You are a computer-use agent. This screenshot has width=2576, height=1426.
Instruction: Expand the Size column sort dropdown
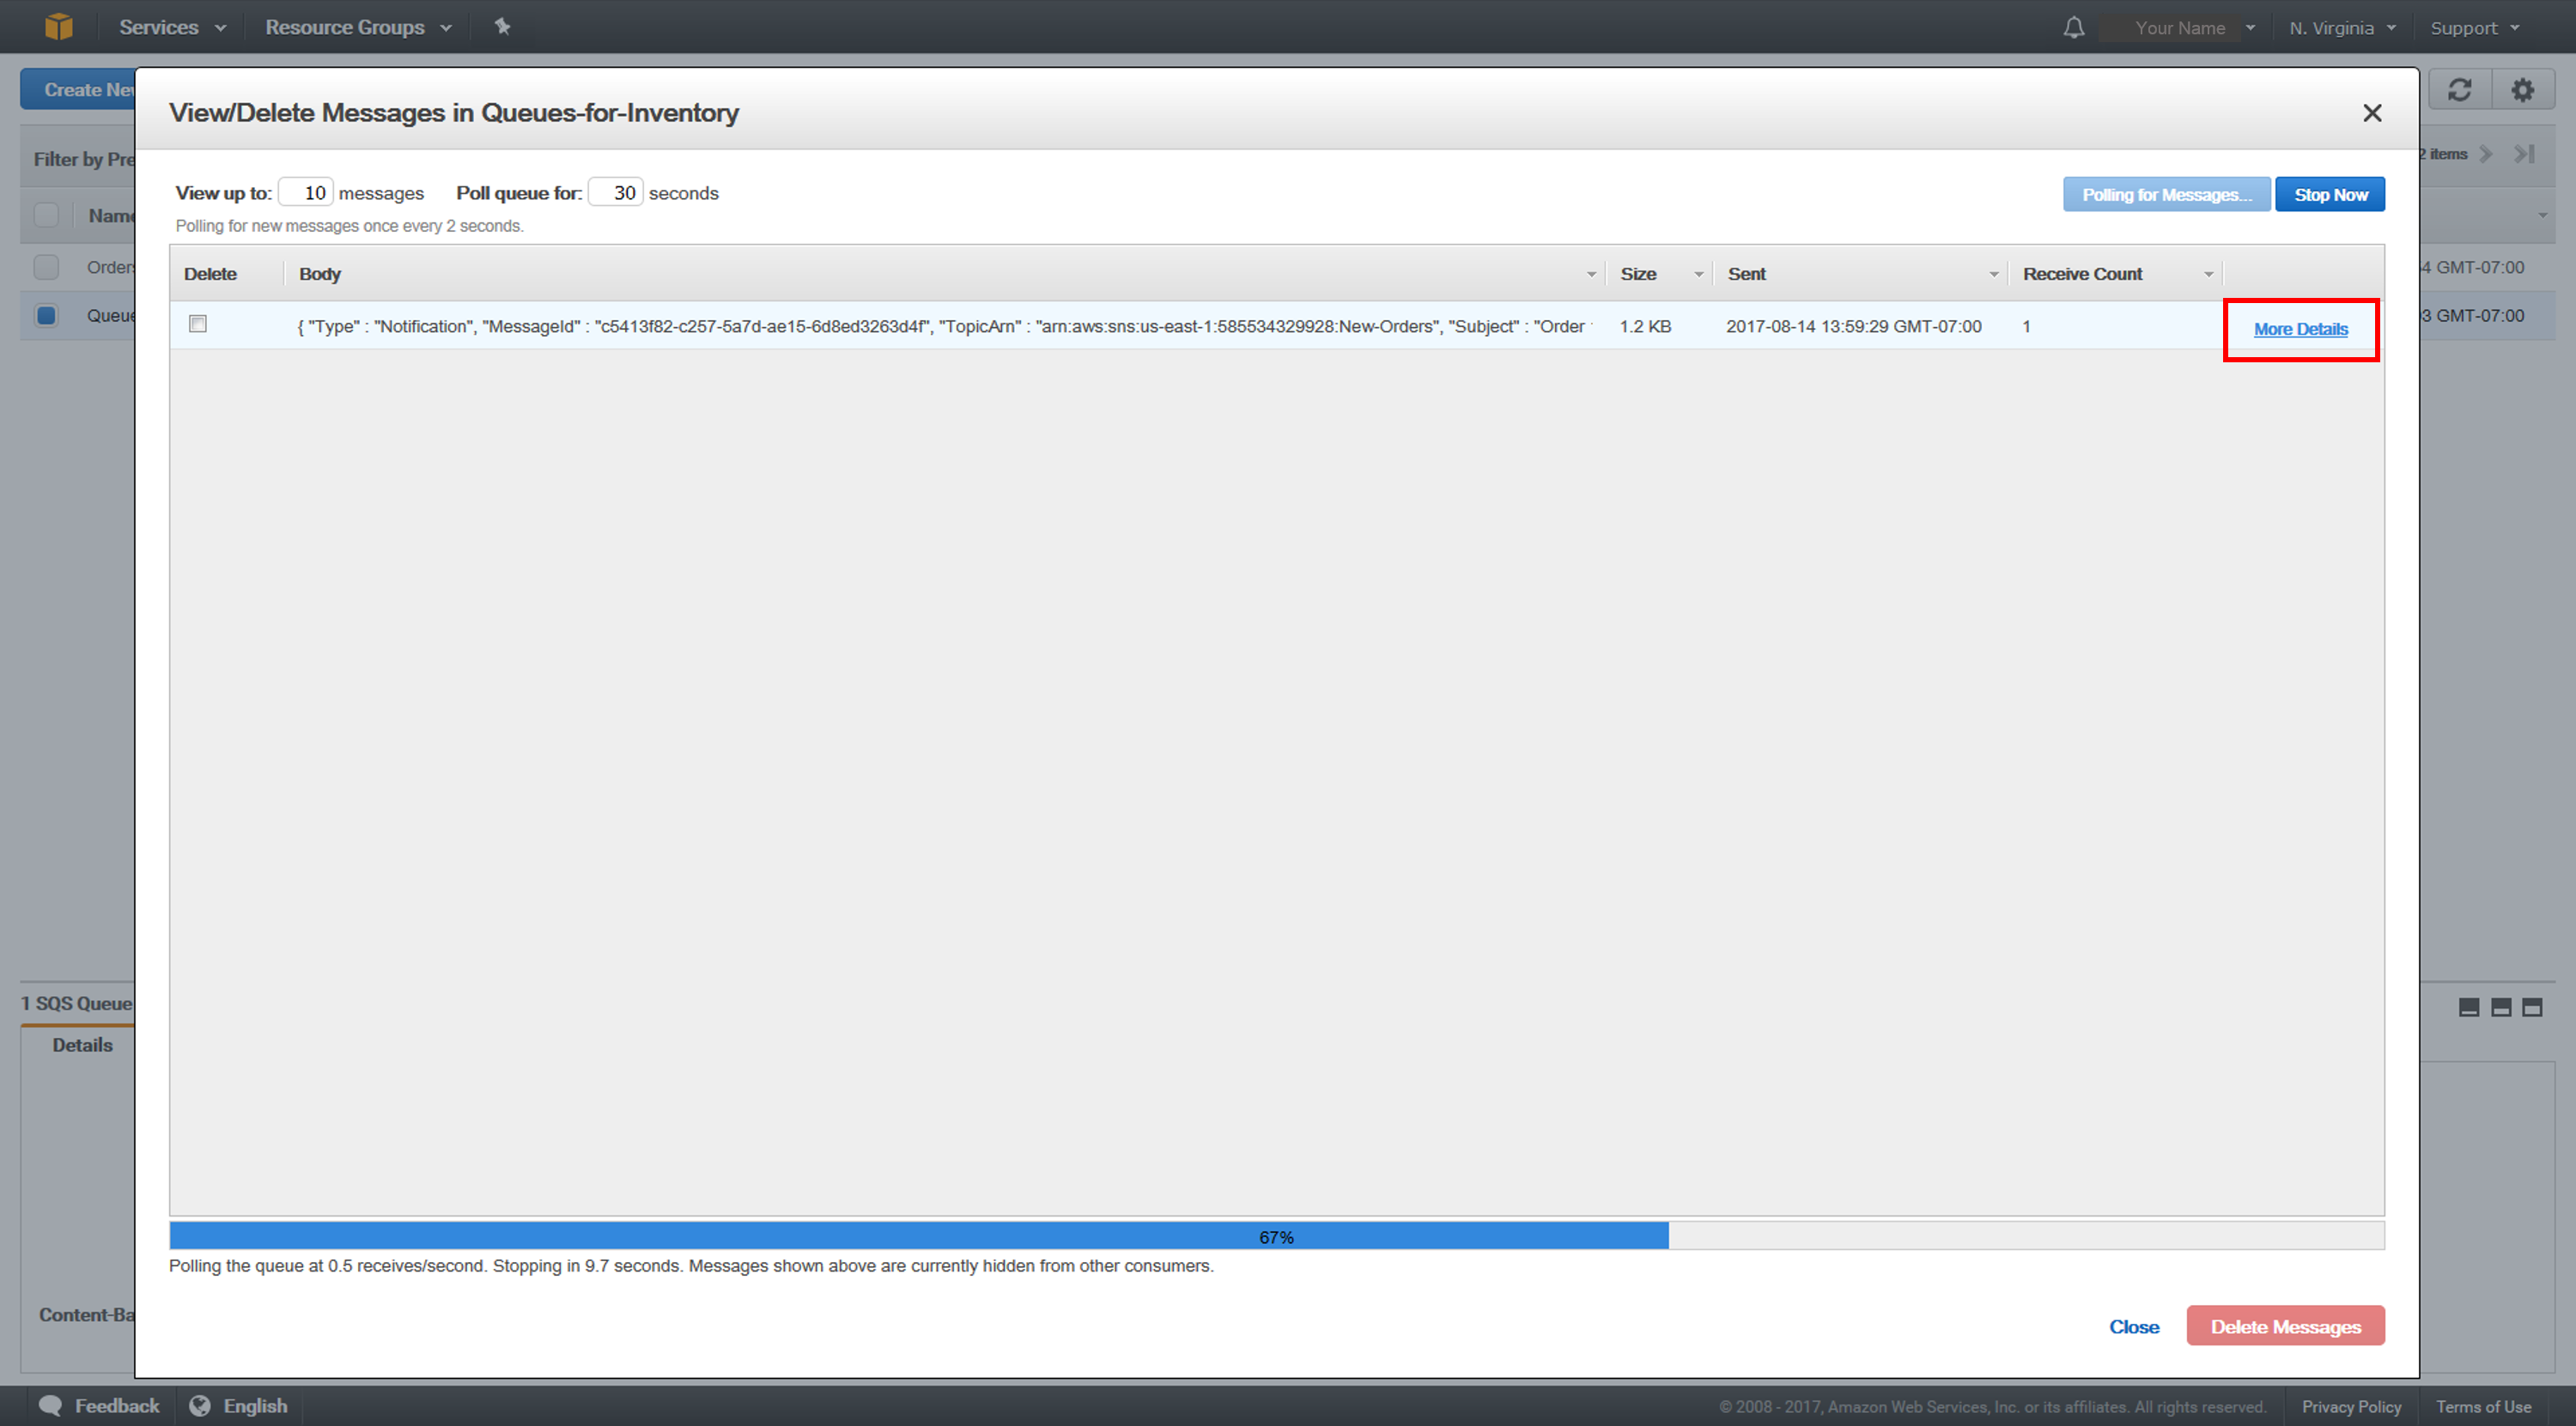pos(1694,276)
